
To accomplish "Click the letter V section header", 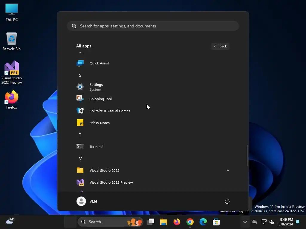I will (80, 159).
